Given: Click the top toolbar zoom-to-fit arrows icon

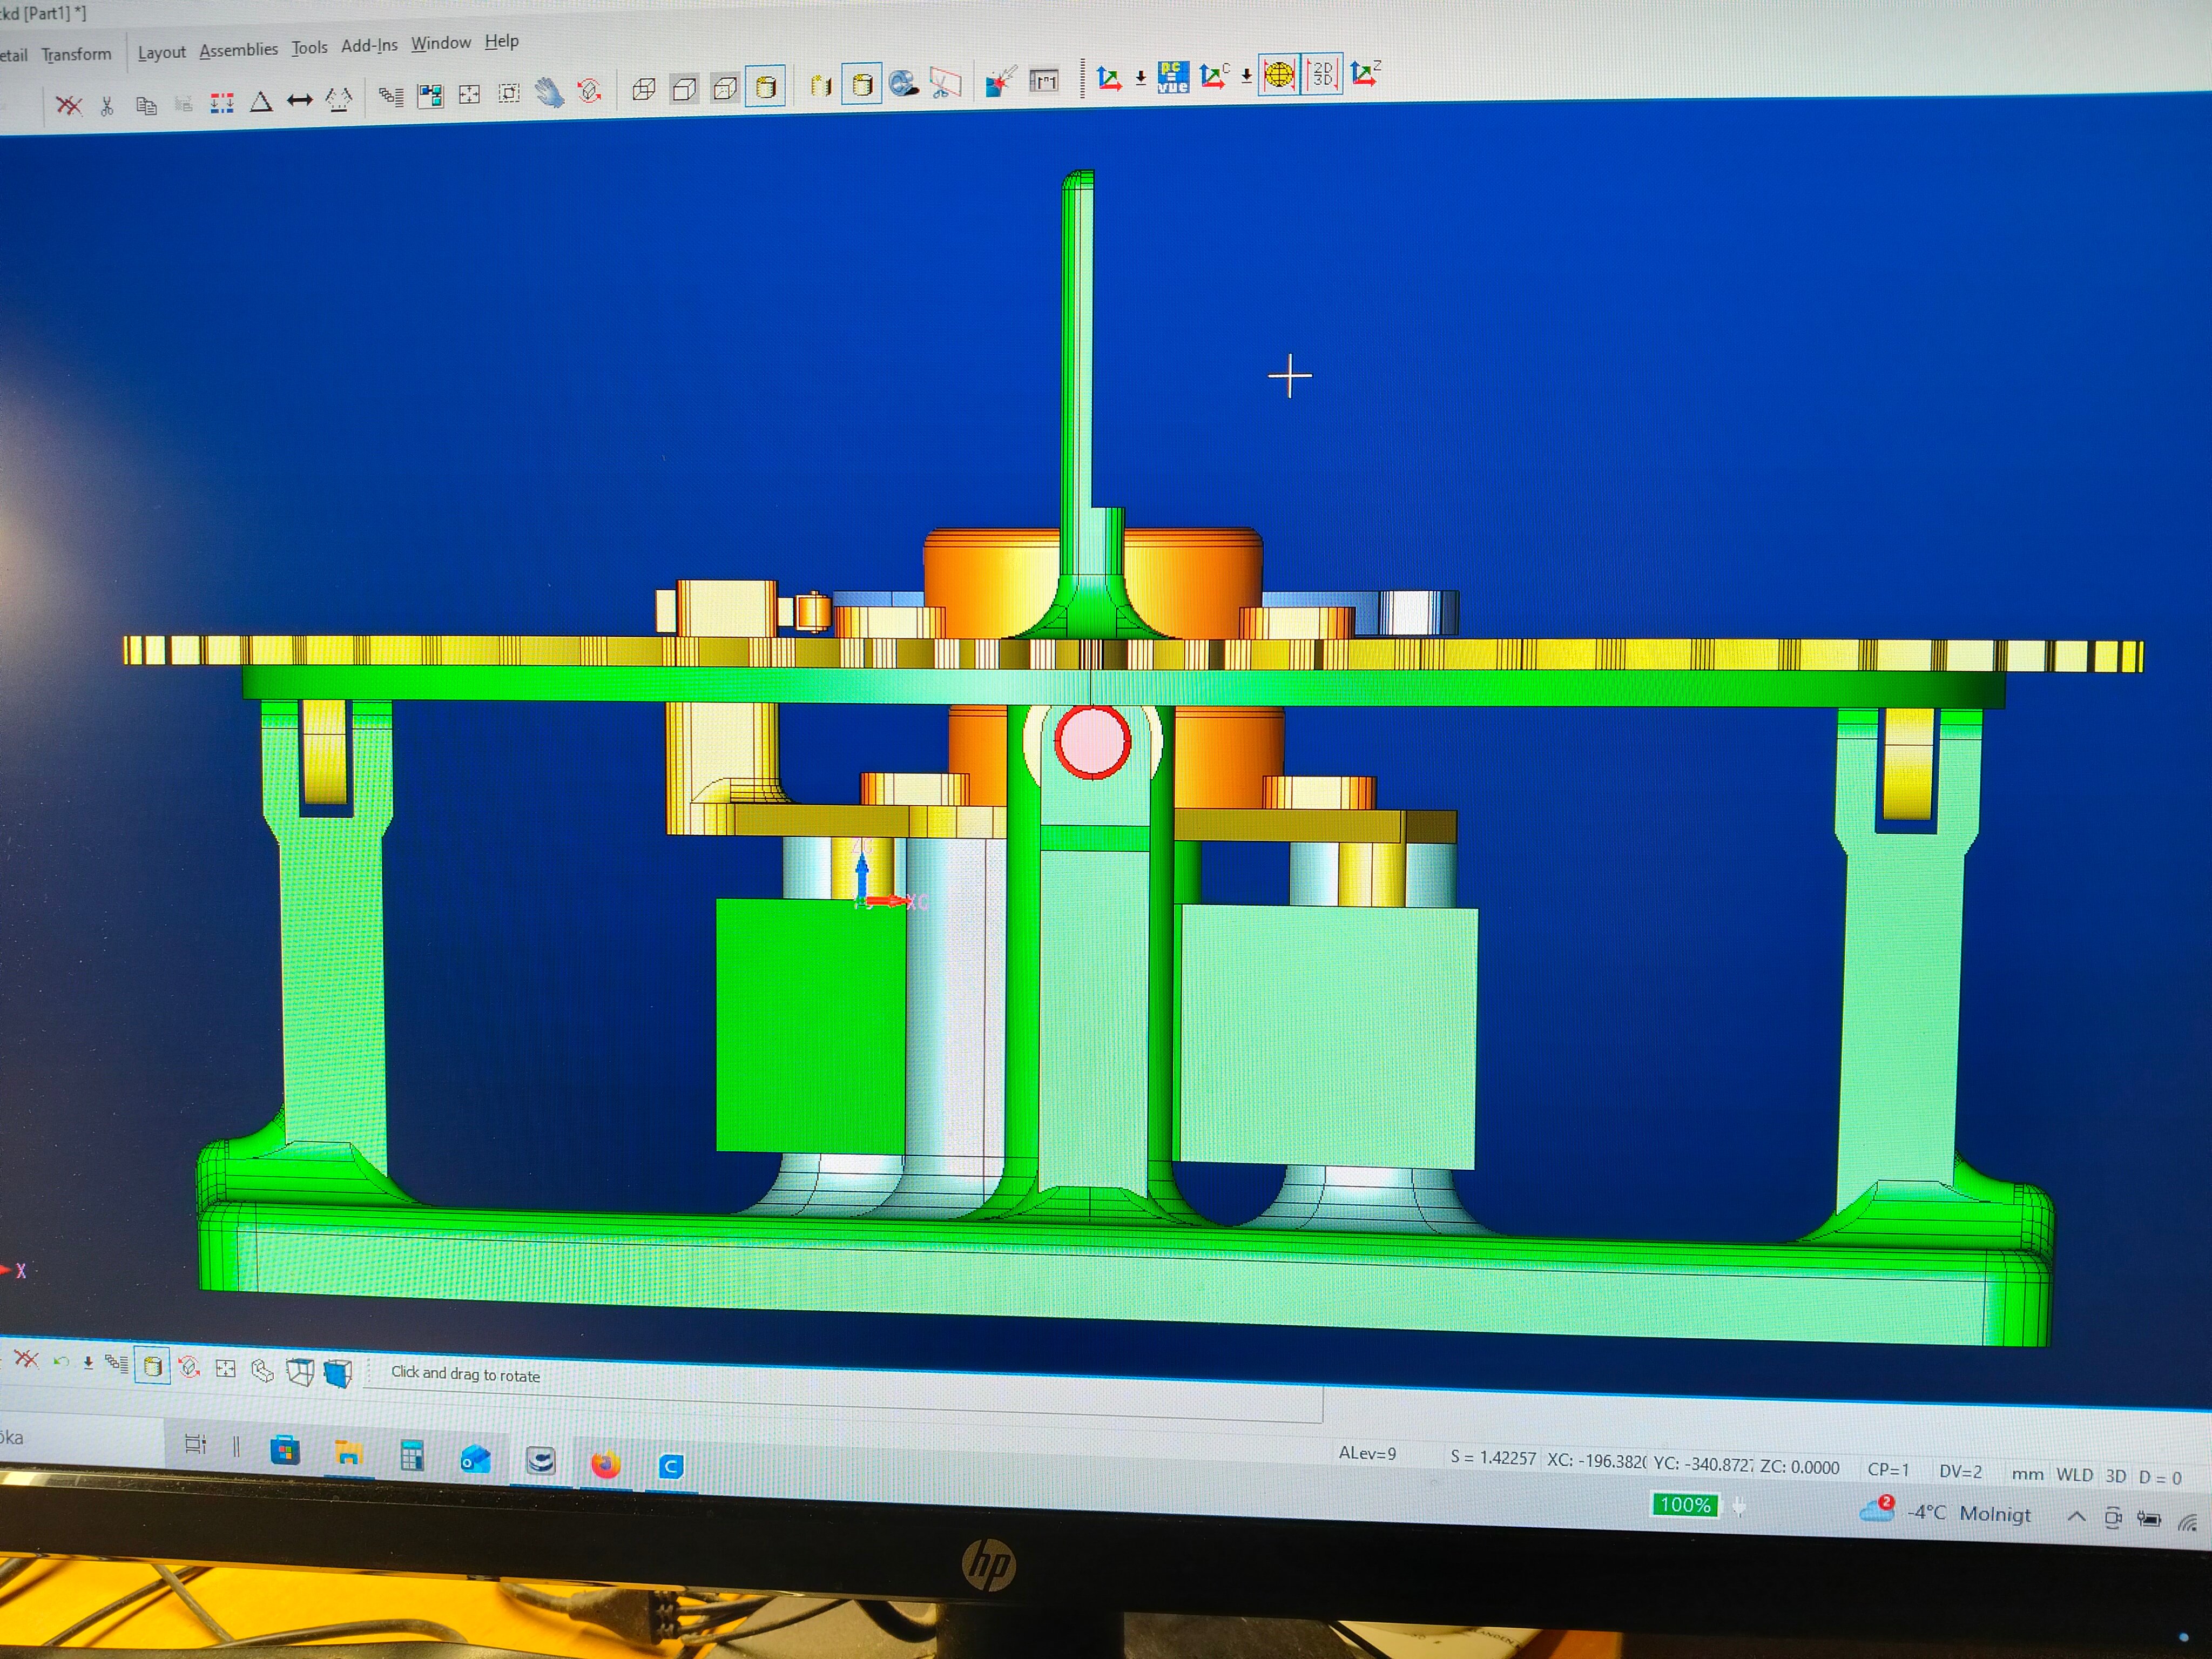Looking at the screenshot, I should click(469, 95).
